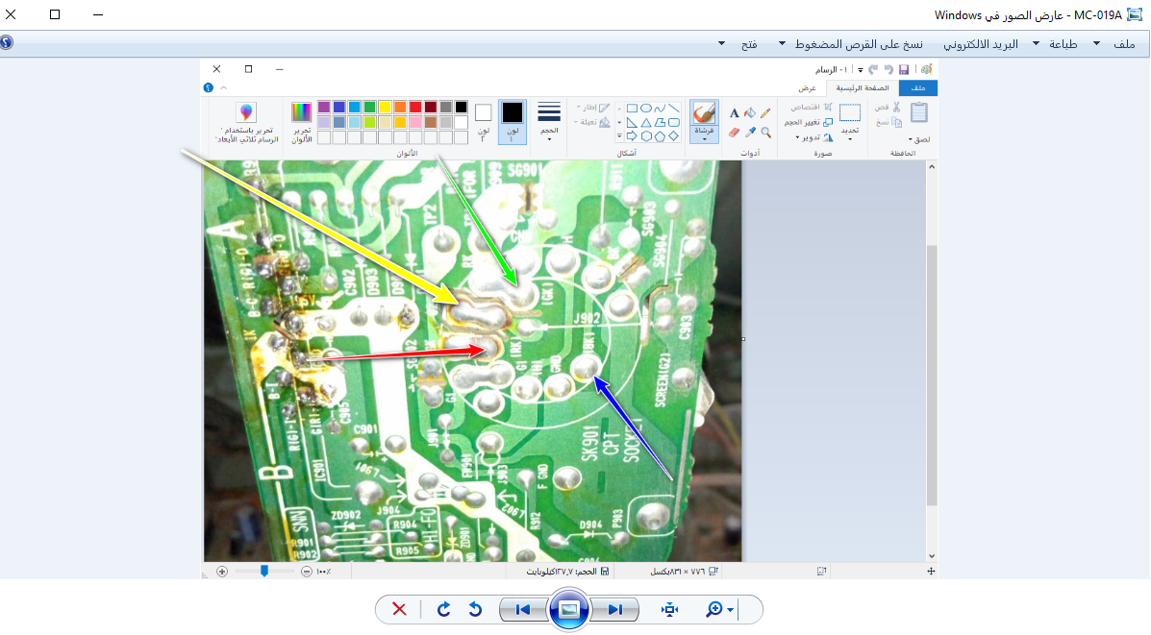Pick the green swatch in Paint palette
Screen dimensions: 1151x635
click(369, 108)
